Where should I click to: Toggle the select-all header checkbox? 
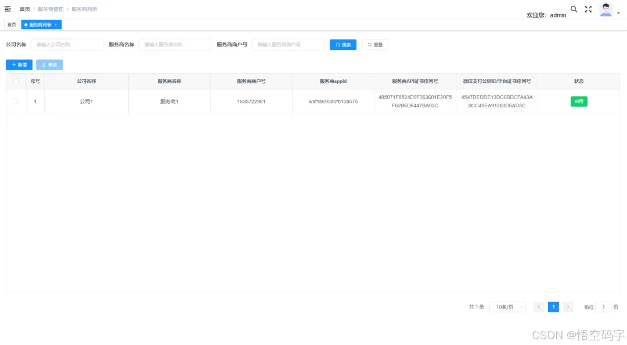(16, 81)
